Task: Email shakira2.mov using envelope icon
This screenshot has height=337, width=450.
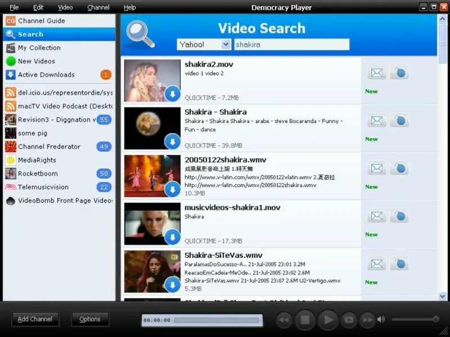Action: pyautogui.click(x=377, y=73)
